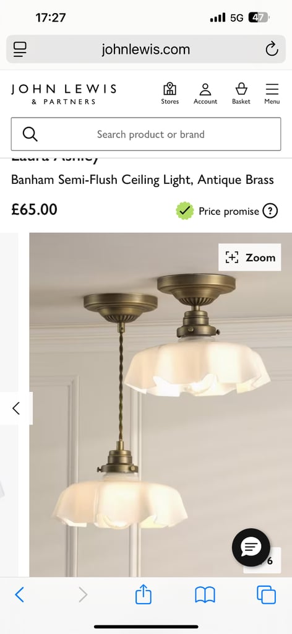Go back in Safari
Viewport: 292px width, 634px height.
pyautogui.click(x=19, y=595)
